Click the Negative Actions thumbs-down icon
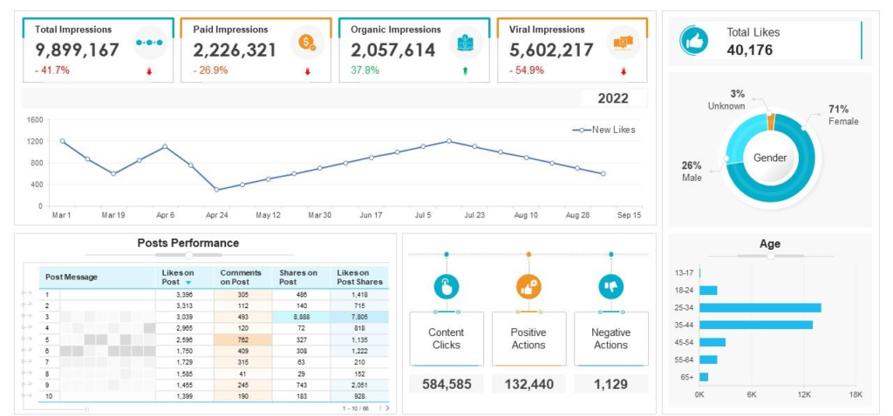The width and height of the screenshot is (893, 416). 610,285
